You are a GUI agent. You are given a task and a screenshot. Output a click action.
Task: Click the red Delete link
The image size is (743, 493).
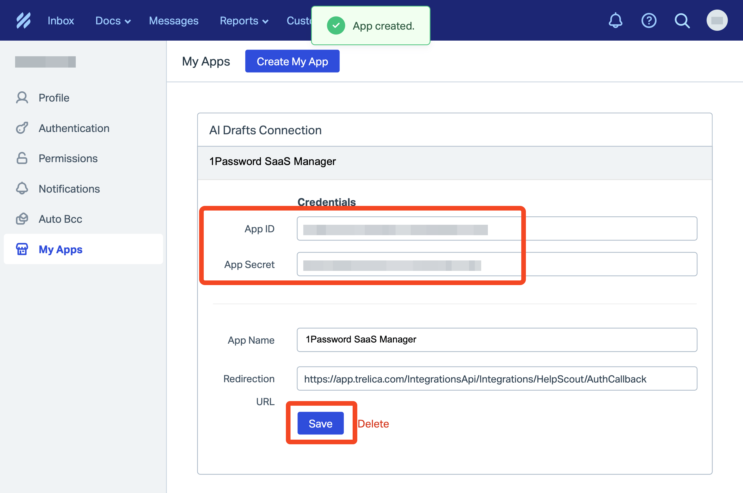pyautogui.click(x=373, y=423)
